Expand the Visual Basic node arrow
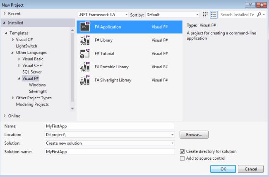 [x=19, y=59]
